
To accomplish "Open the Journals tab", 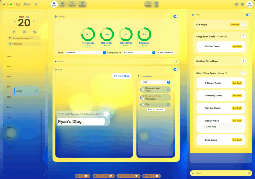I will coord(72,4).
